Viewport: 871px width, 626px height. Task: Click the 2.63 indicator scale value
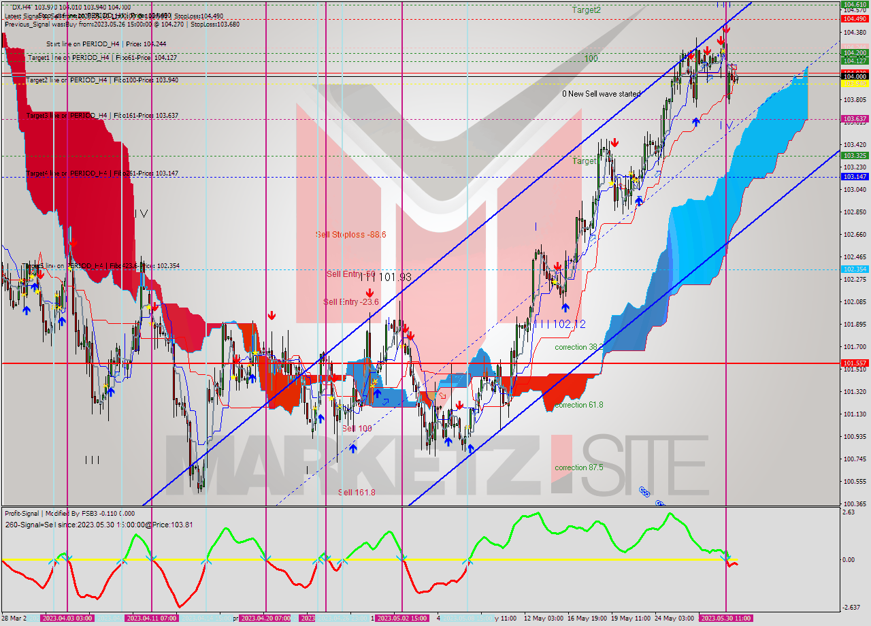click(x=849, y=512)
